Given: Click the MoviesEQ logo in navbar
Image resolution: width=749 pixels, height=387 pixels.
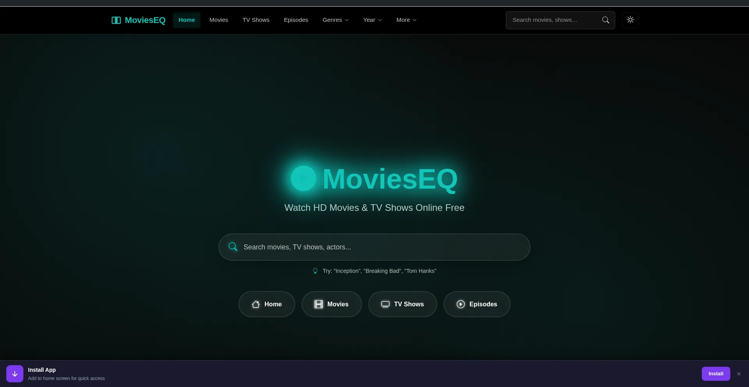Looking at the screenshot, I should coord(138,20).
